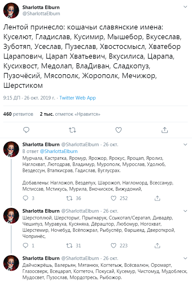Click the share icon under the main tweet
Image resolution: width=192 pixels, height=282 pixels.
(x=165, y=130)
